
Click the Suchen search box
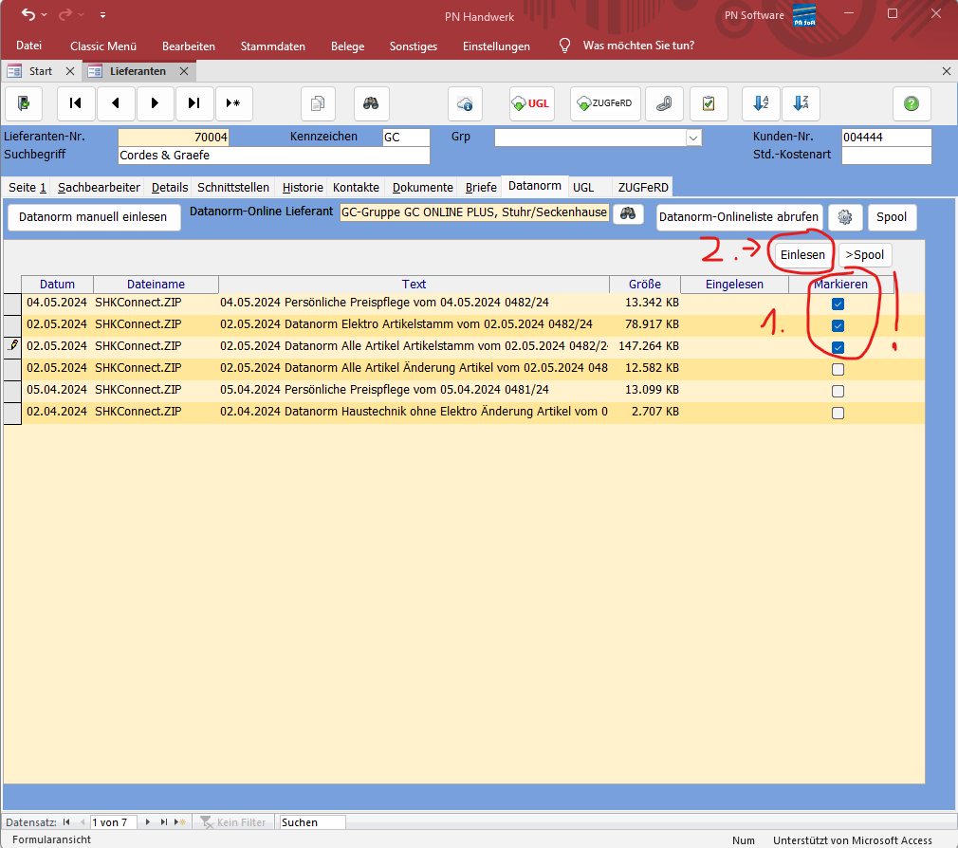tap(310, 822)
